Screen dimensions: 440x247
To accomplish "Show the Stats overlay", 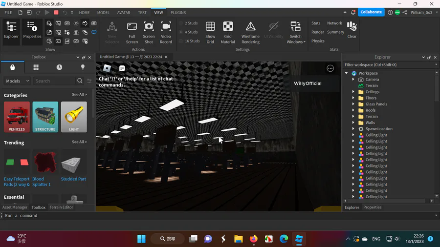I will tap(316, 23).
